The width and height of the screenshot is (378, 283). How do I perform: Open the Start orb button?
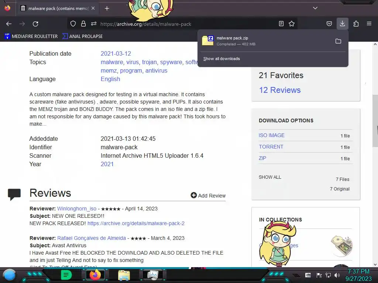(10, 275)
